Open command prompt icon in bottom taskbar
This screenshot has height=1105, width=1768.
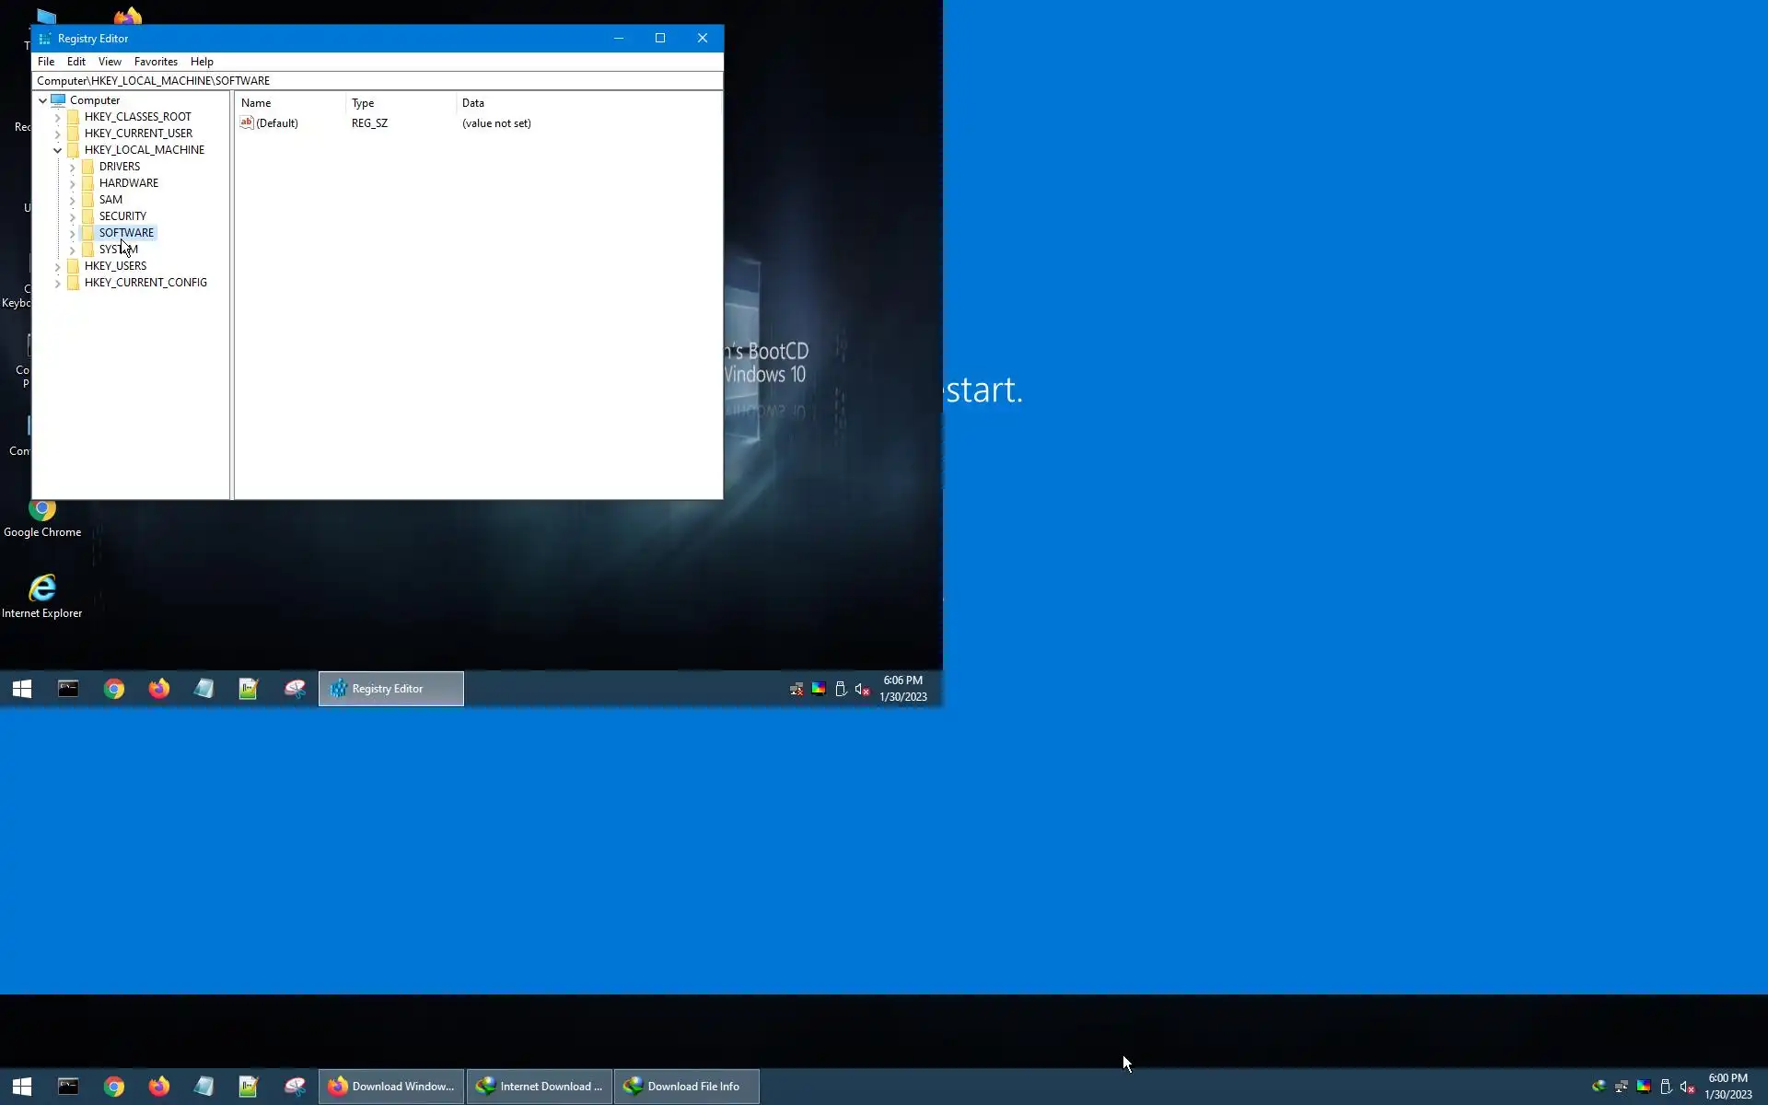pos(68,1087)
